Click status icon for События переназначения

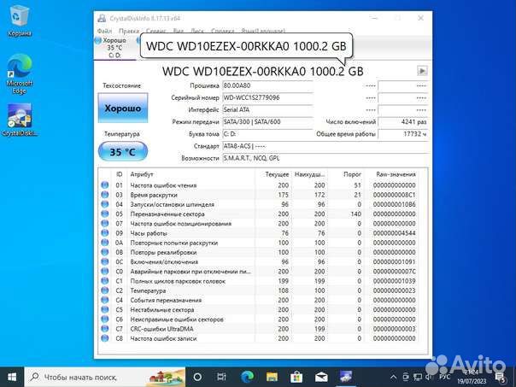point(105,300)
